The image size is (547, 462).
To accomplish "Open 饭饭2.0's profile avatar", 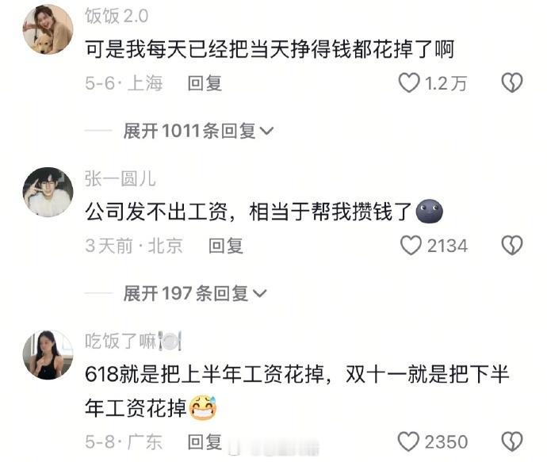I will click(48, 29).
